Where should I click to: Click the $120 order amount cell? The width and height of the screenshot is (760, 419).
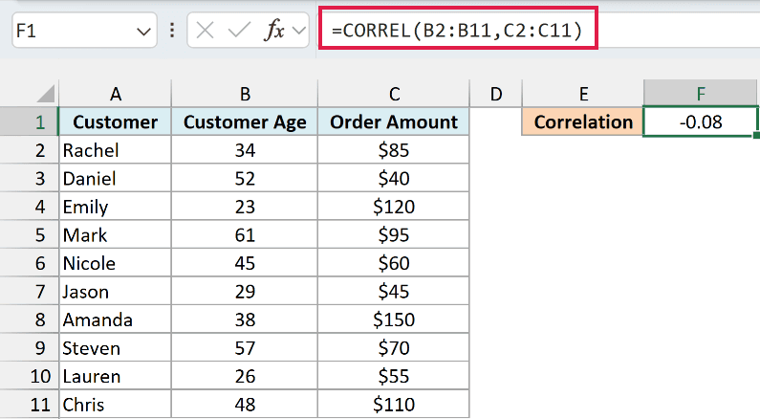pyautogui.click(x=394, y=207)
